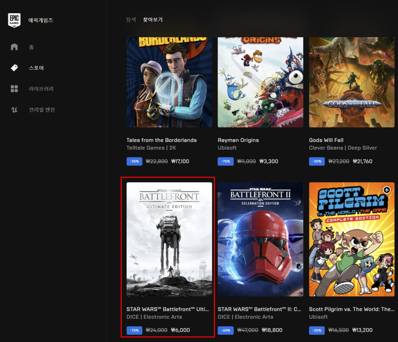Open 언리얼 엔진 in the sidebar

click(x=42, y=110)
